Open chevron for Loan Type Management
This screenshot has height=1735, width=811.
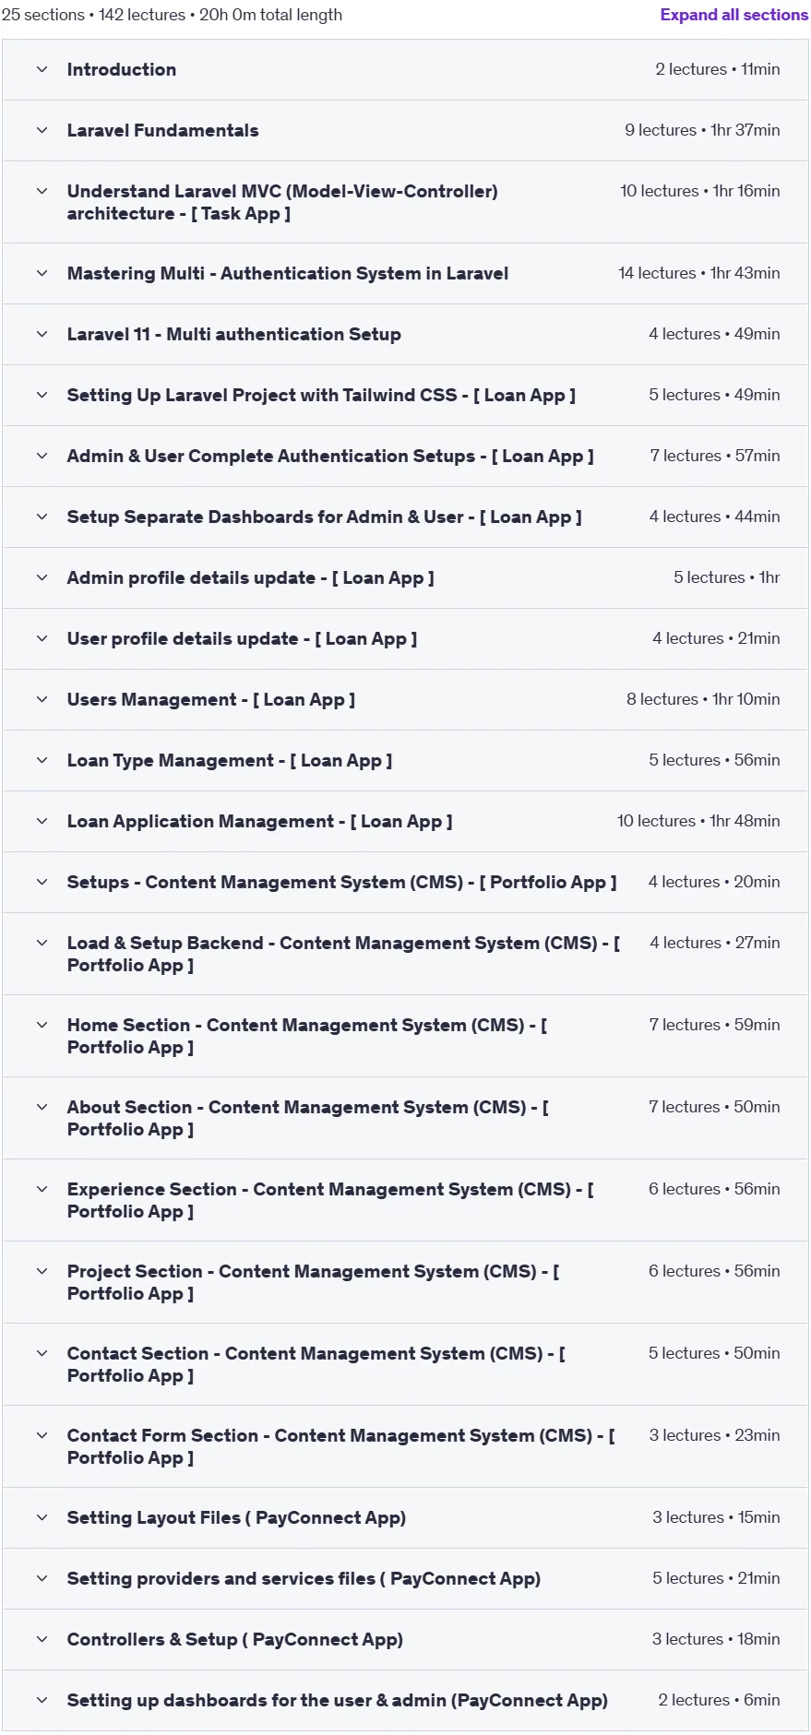point(42,760)
